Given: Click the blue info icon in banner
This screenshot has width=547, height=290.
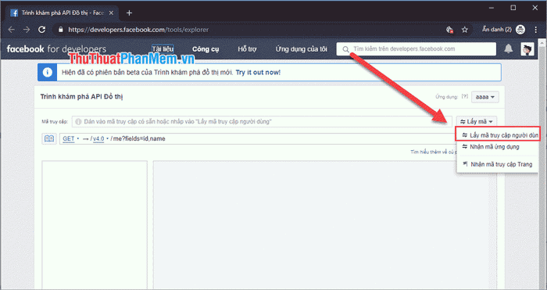Looking at the screenshot, I should tap(47, 72).
